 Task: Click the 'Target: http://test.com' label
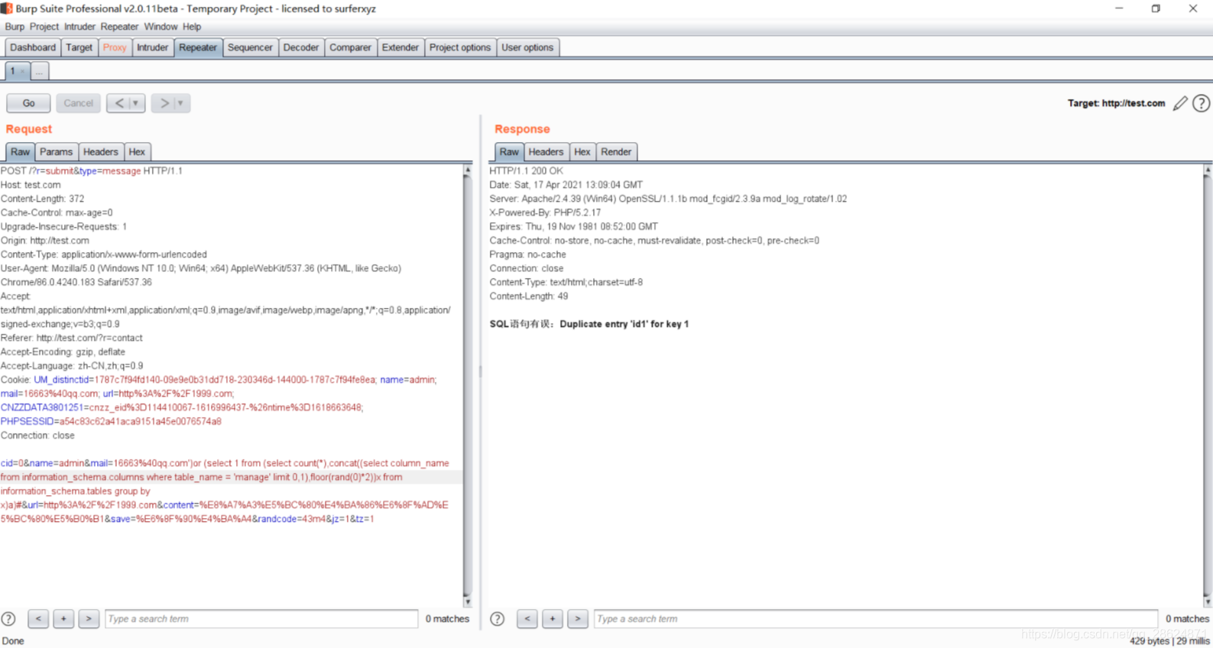point(1116,103)
